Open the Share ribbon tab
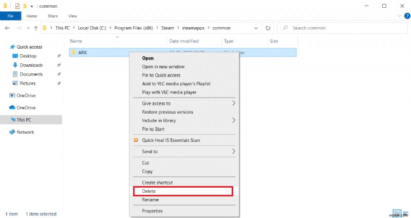This screenshot has width=411, height=218. point(53,16)
